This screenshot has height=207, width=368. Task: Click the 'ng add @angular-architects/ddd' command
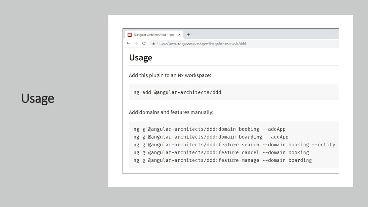(x=177, y=92)
